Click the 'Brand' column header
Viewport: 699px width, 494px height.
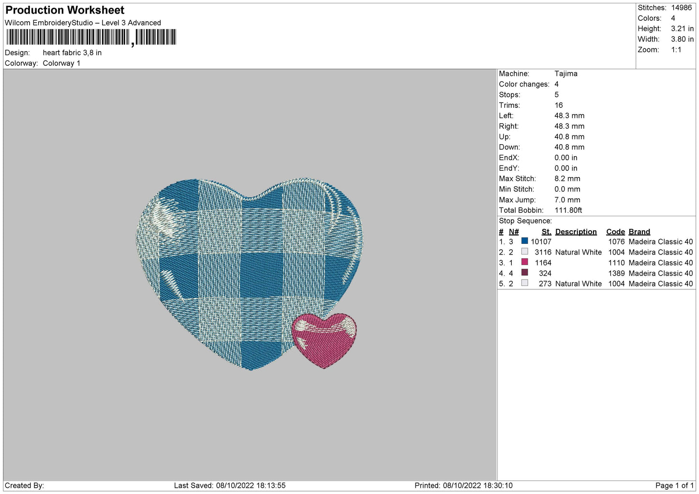639,232
